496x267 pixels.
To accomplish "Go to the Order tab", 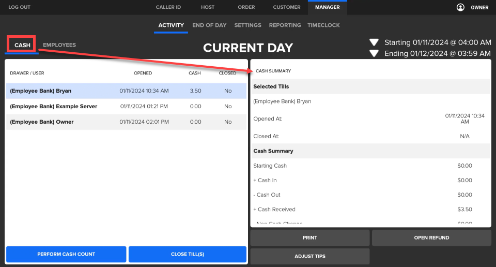I will (x=246, y=7).
